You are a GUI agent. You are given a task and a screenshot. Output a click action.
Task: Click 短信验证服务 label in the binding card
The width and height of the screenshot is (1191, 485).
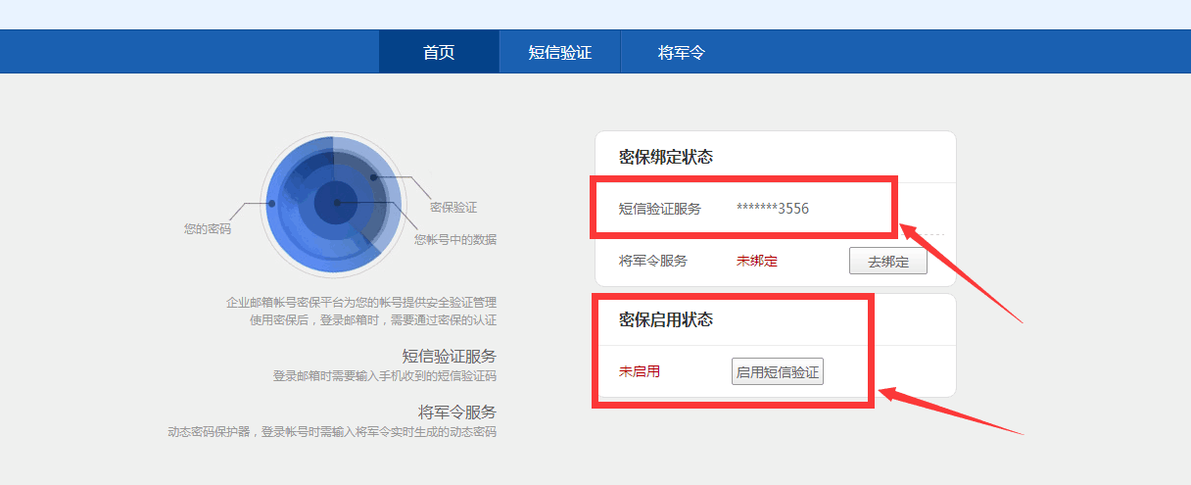[660, 209]
